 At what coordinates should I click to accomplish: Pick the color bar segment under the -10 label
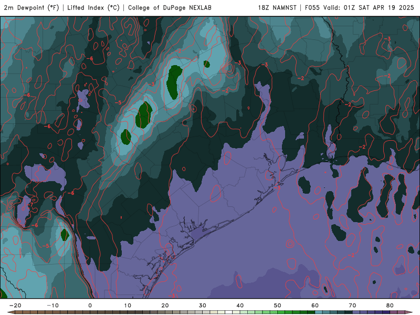click(56, 312)
